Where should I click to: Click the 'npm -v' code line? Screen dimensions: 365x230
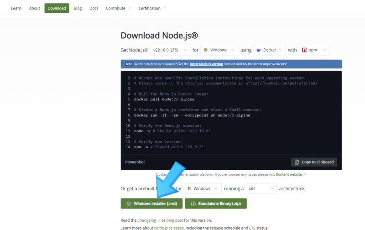[170, 147]
